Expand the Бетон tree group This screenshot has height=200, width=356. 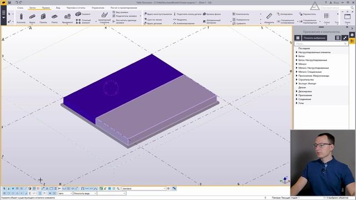[x=296, y=56]
